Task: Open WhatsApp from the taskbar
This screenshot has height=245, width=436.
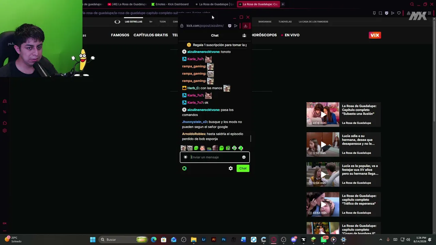Action: [324, 240]
